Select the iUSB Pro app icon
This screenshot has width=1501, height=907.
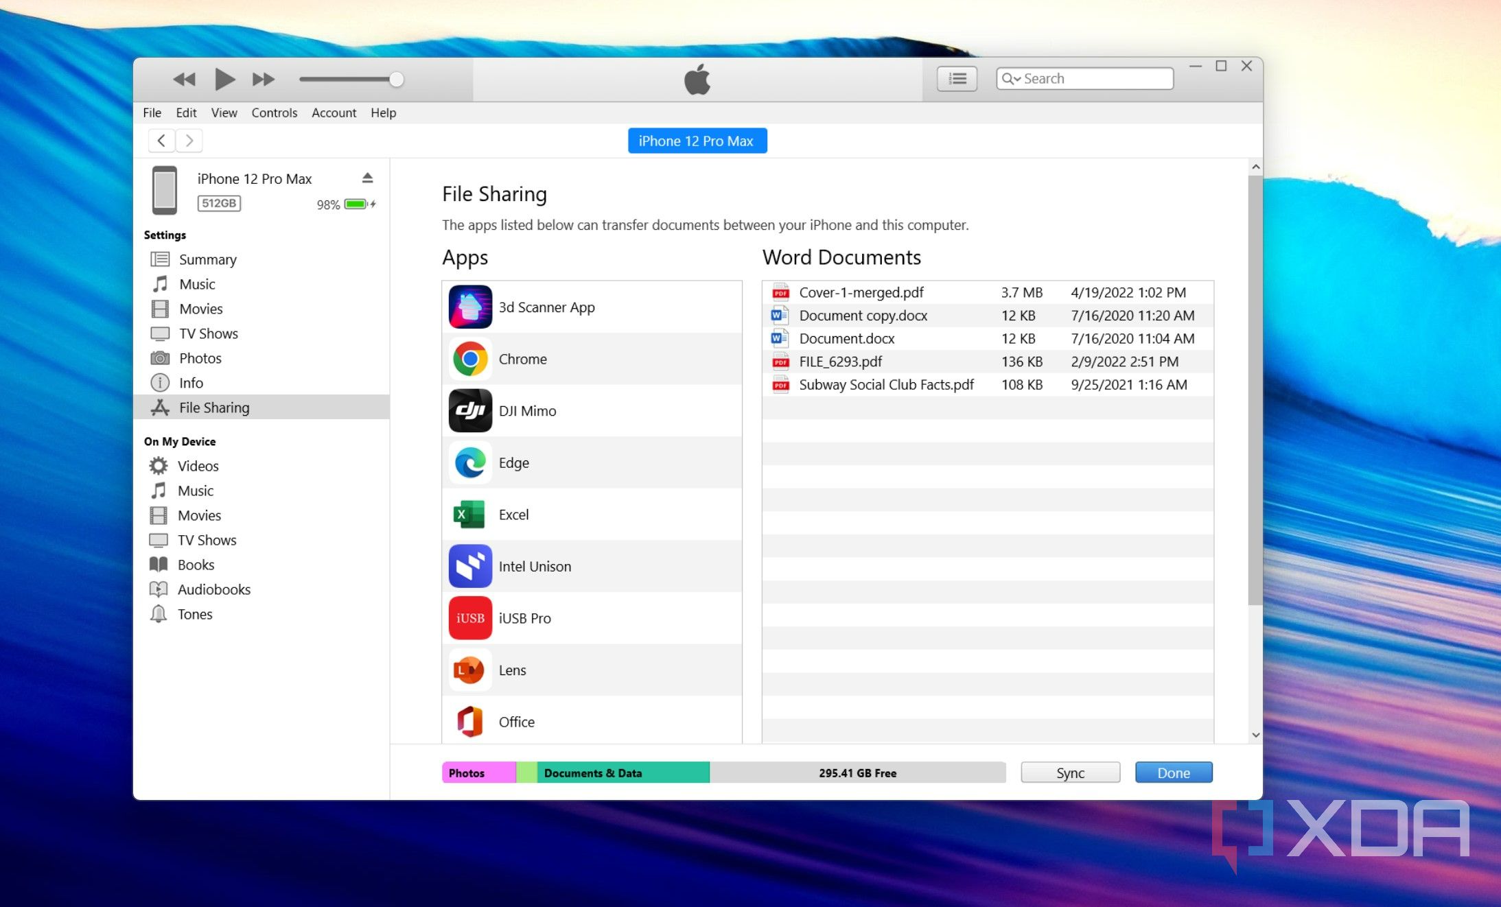coord(469,617)
